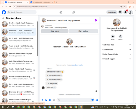Open the Friends icon in top navigation
The height and width of the screenshot is (109, 136).
point(73,12)
